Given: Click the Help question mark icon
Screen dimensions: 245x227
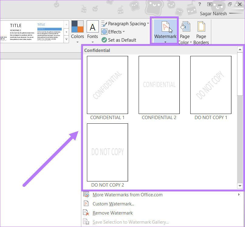Looking at the screenshot, I should pos(199,4).
